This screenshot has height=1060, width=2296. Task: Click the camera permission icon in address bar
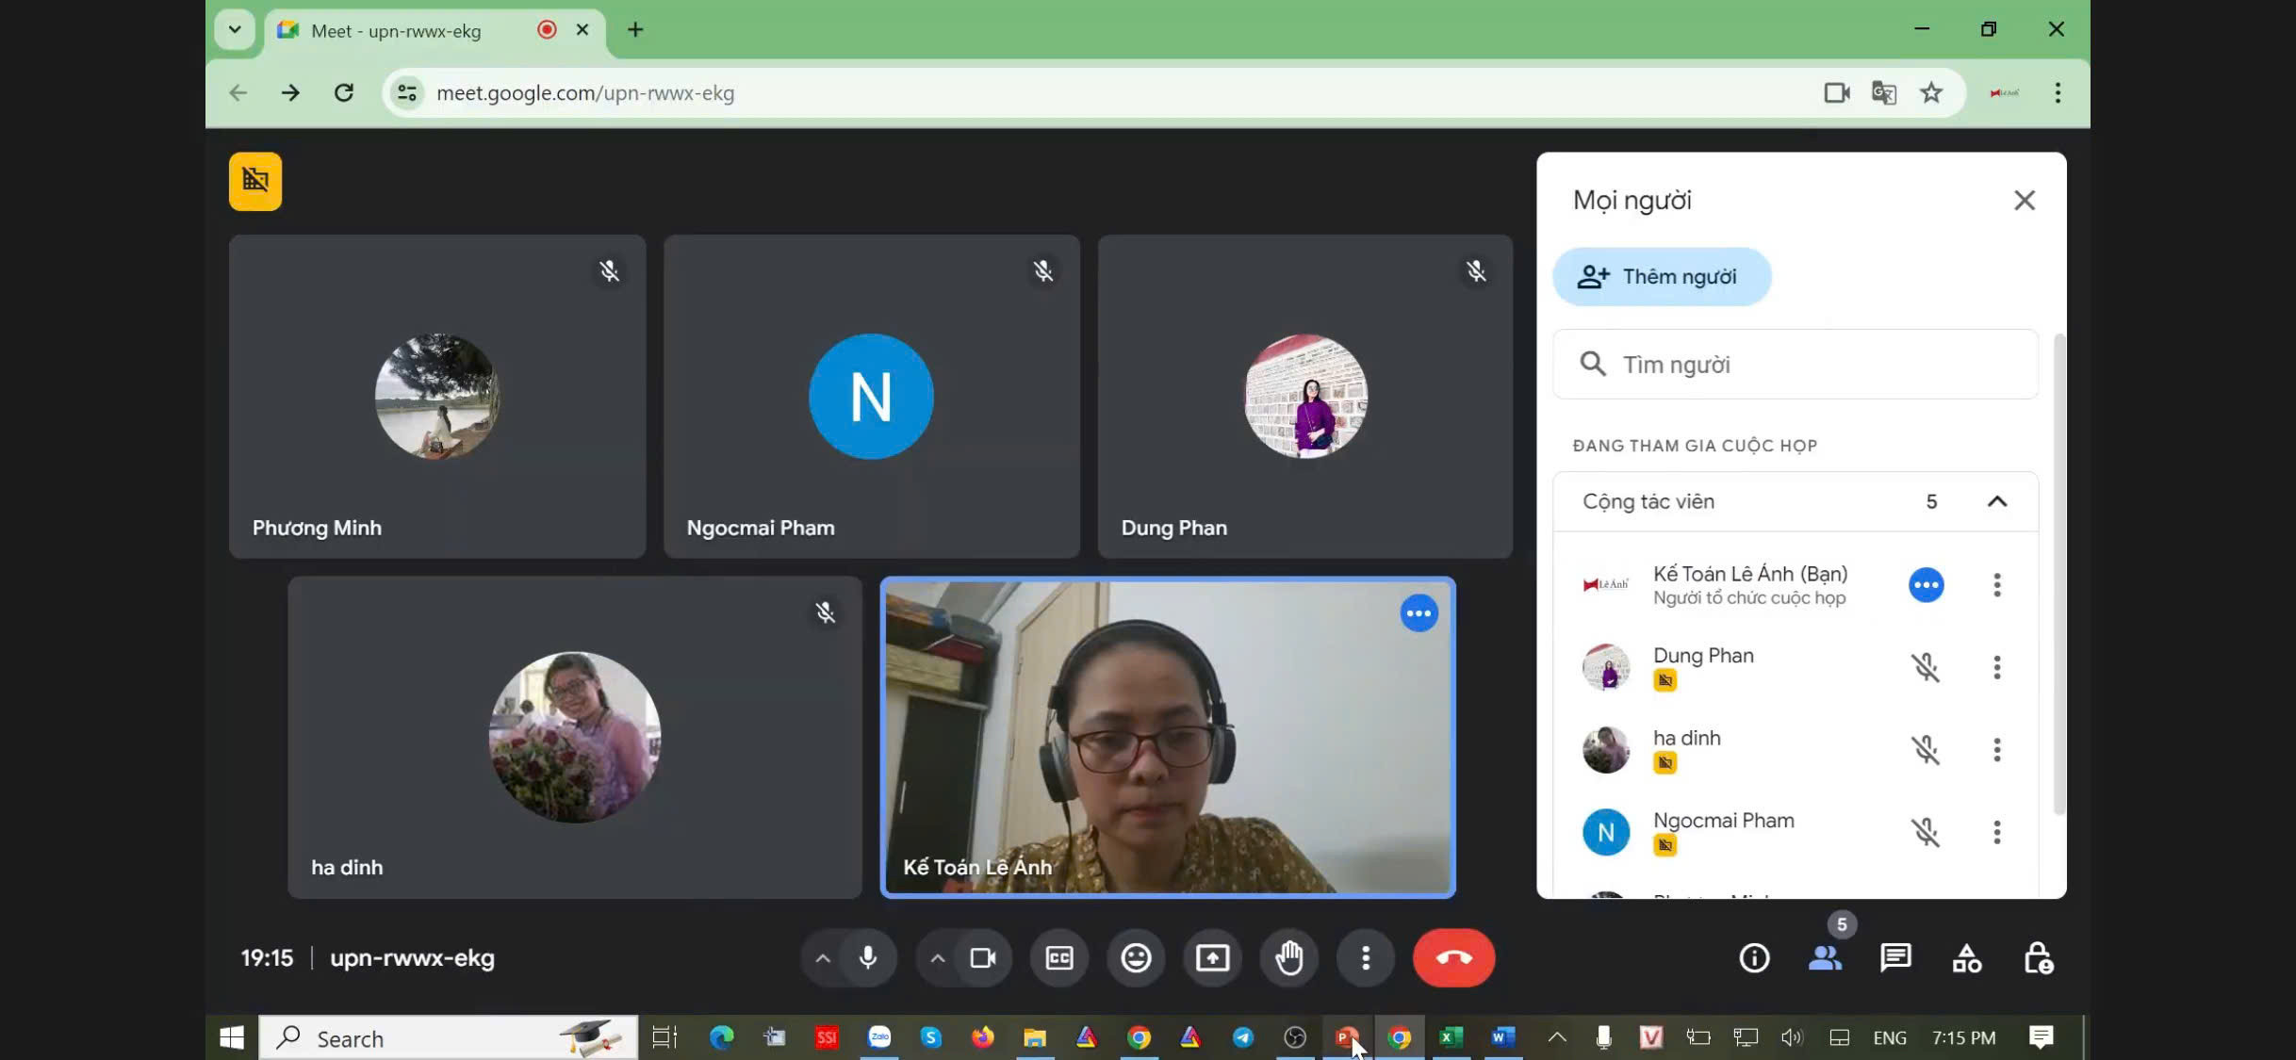(x=1836, y=92)
